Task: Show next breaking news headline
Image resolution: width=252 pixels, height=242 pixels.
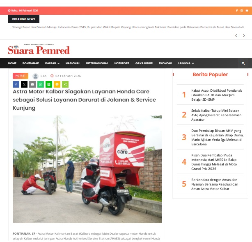Action: pos(244,36)
